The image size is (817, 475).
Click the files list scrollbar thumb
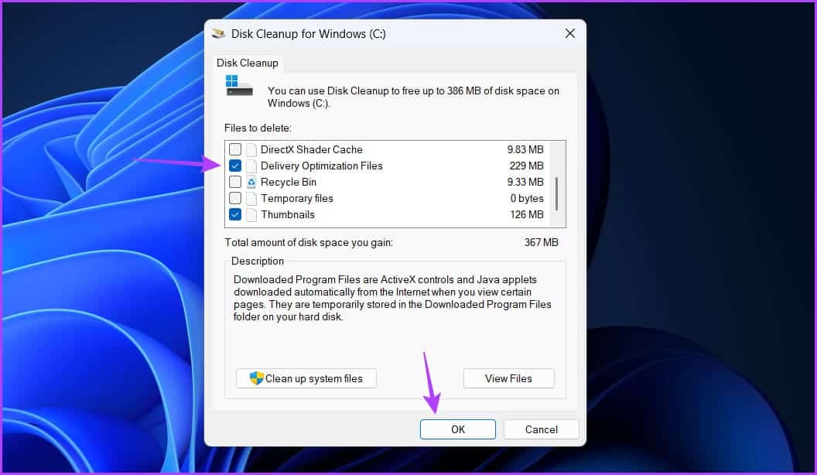point(557,193)
